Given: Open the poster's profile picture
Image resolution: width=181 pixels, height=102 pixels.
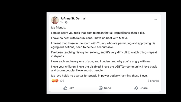Looking at the screenshot, I should (55, 20).
